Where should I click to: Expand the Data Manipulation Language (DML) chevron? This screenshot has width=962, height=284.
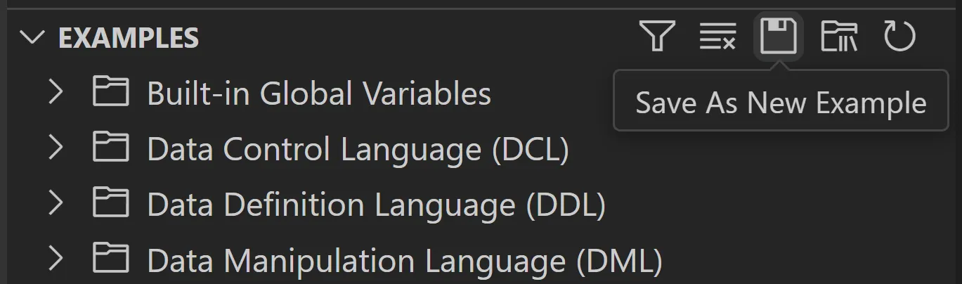(x=56, y=259)
